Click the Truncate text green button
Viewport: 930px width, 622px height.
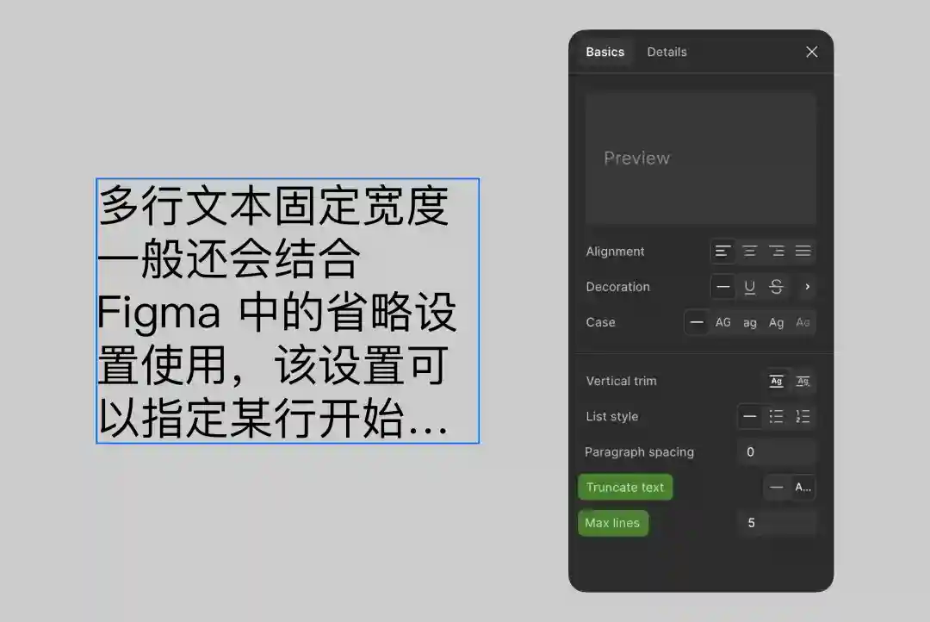(625, 487)
